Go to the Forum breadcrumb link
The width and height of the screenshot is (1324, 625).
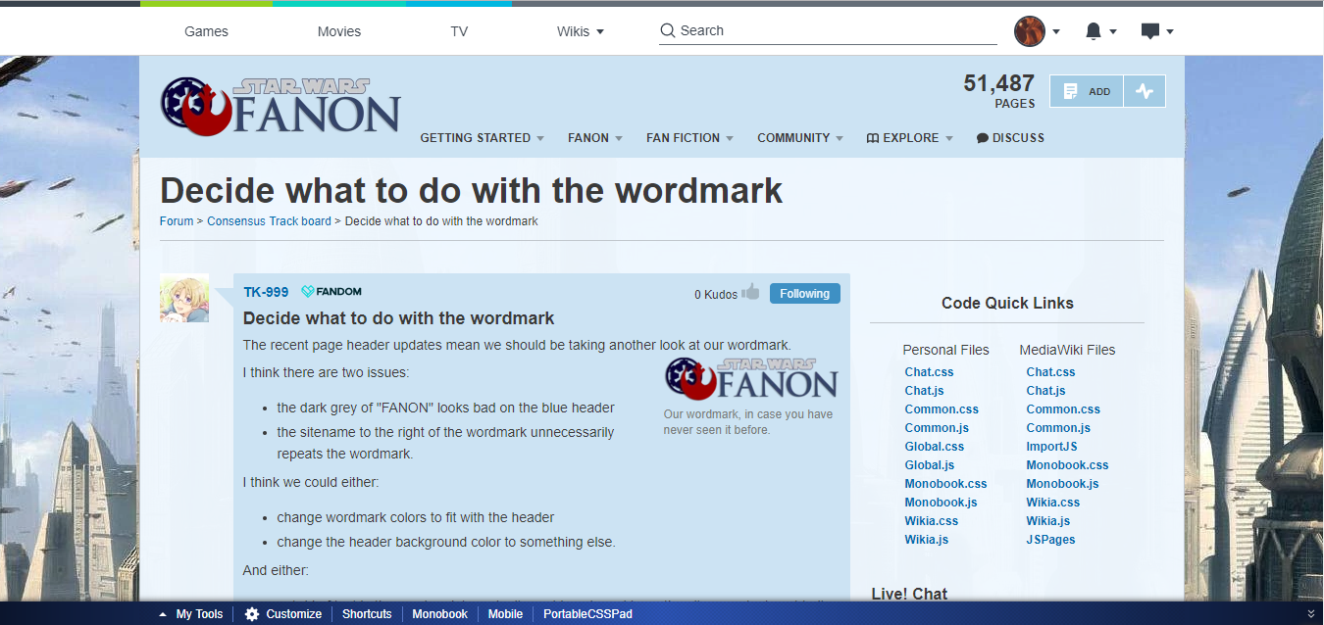[x=177, y=221]
